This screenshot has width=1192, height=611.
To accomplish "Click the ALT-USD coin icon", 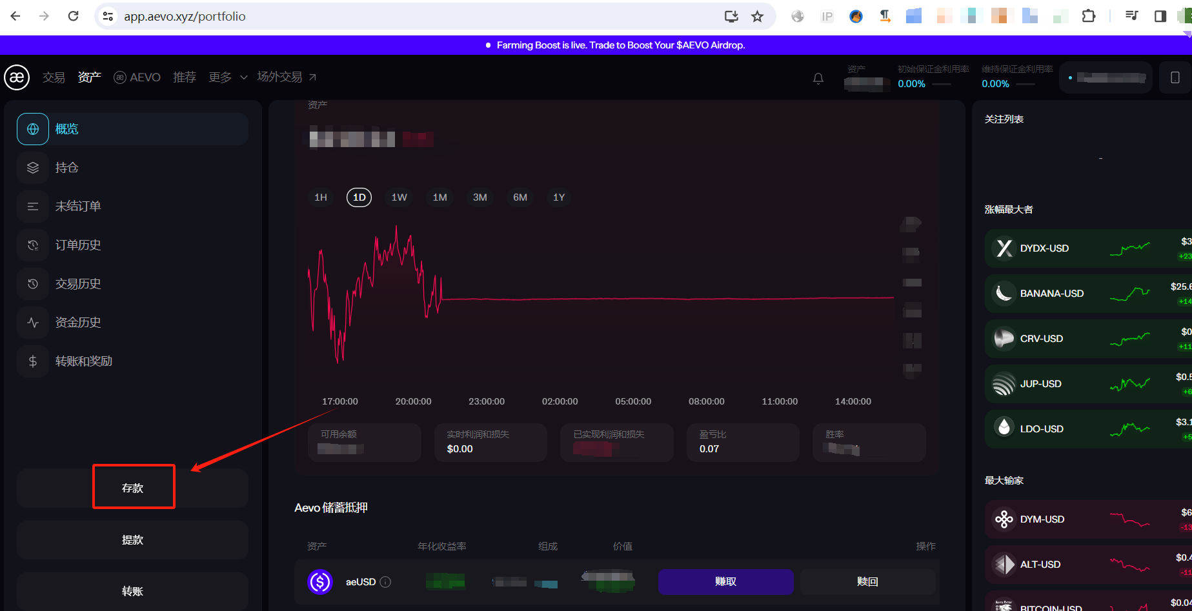I will [x=1004, y=565].
